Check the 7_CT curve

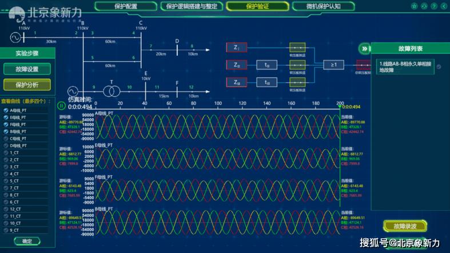(x=6, y=188)
